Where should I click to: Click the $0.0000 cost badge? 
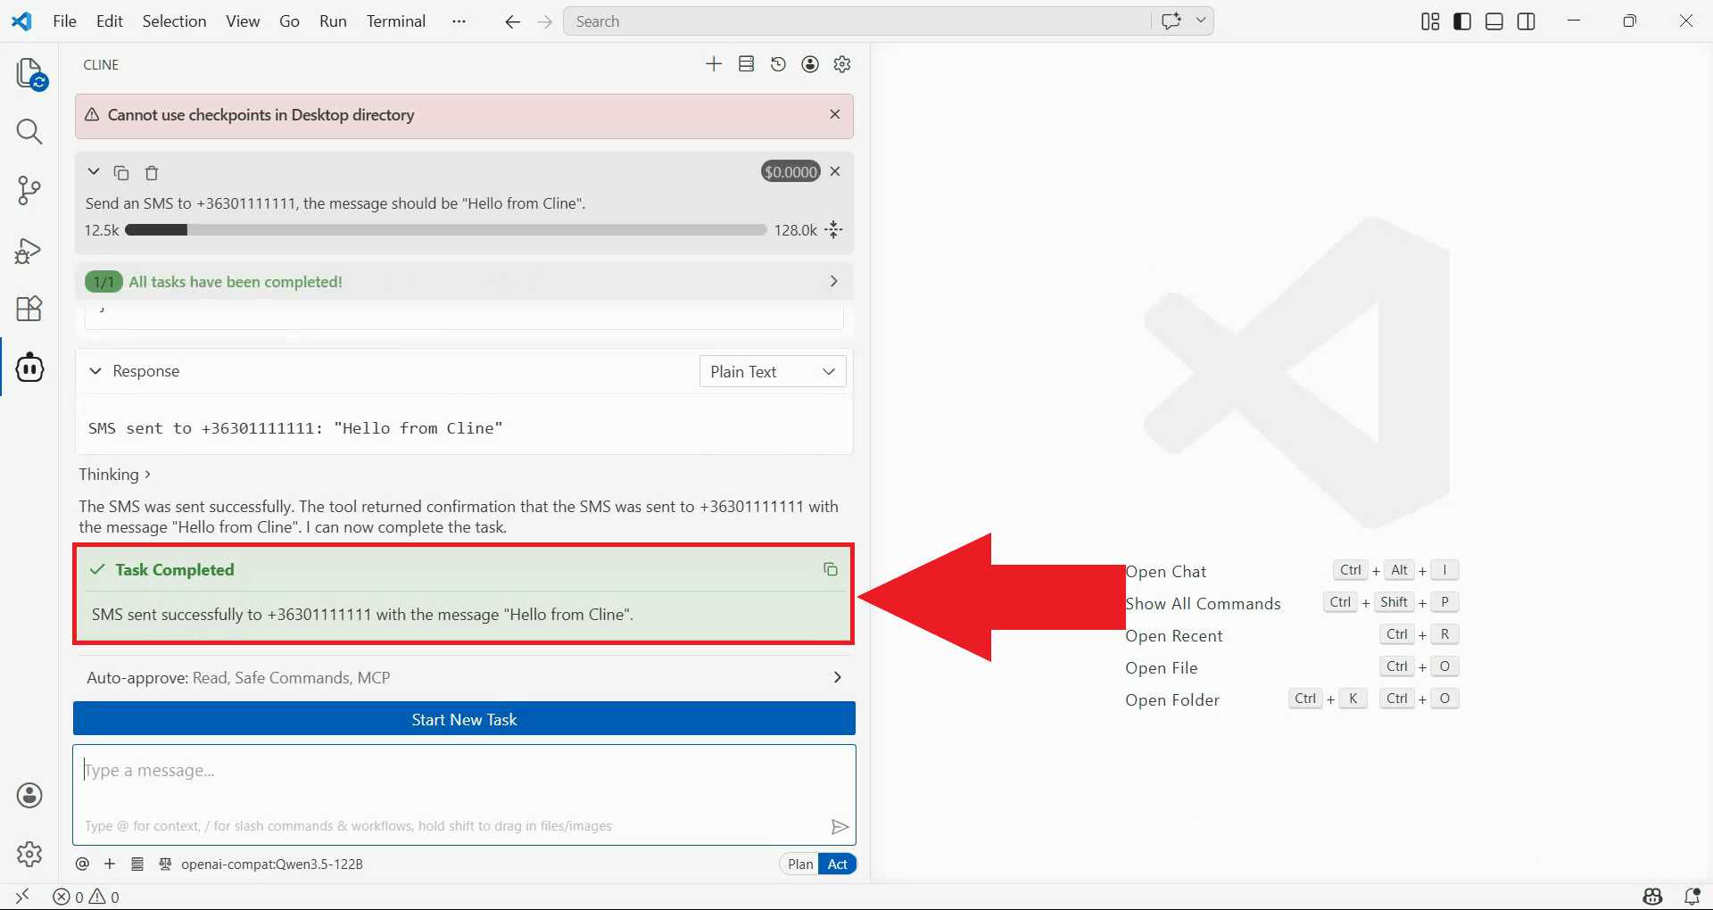790,171
